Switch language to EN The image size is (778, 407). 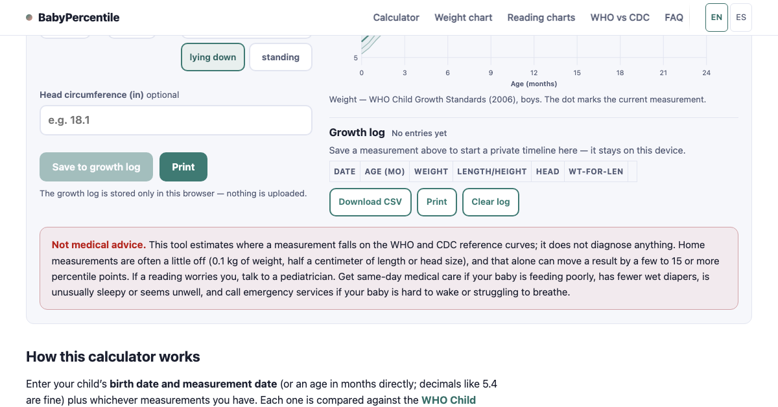pyautogui.click(x=716, y=17)
